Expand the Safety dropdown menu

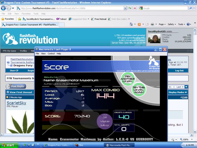[172, 24]
